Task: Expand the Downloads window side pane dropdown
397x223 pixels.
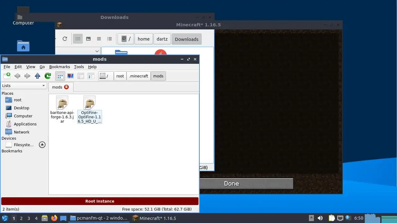Action: click(97, 51)
